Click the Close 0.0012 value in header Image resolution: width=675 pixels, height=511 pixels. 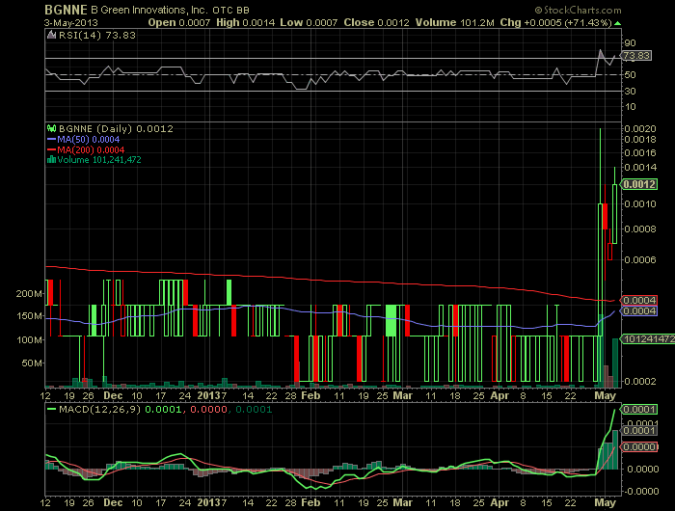pos(376,22)
